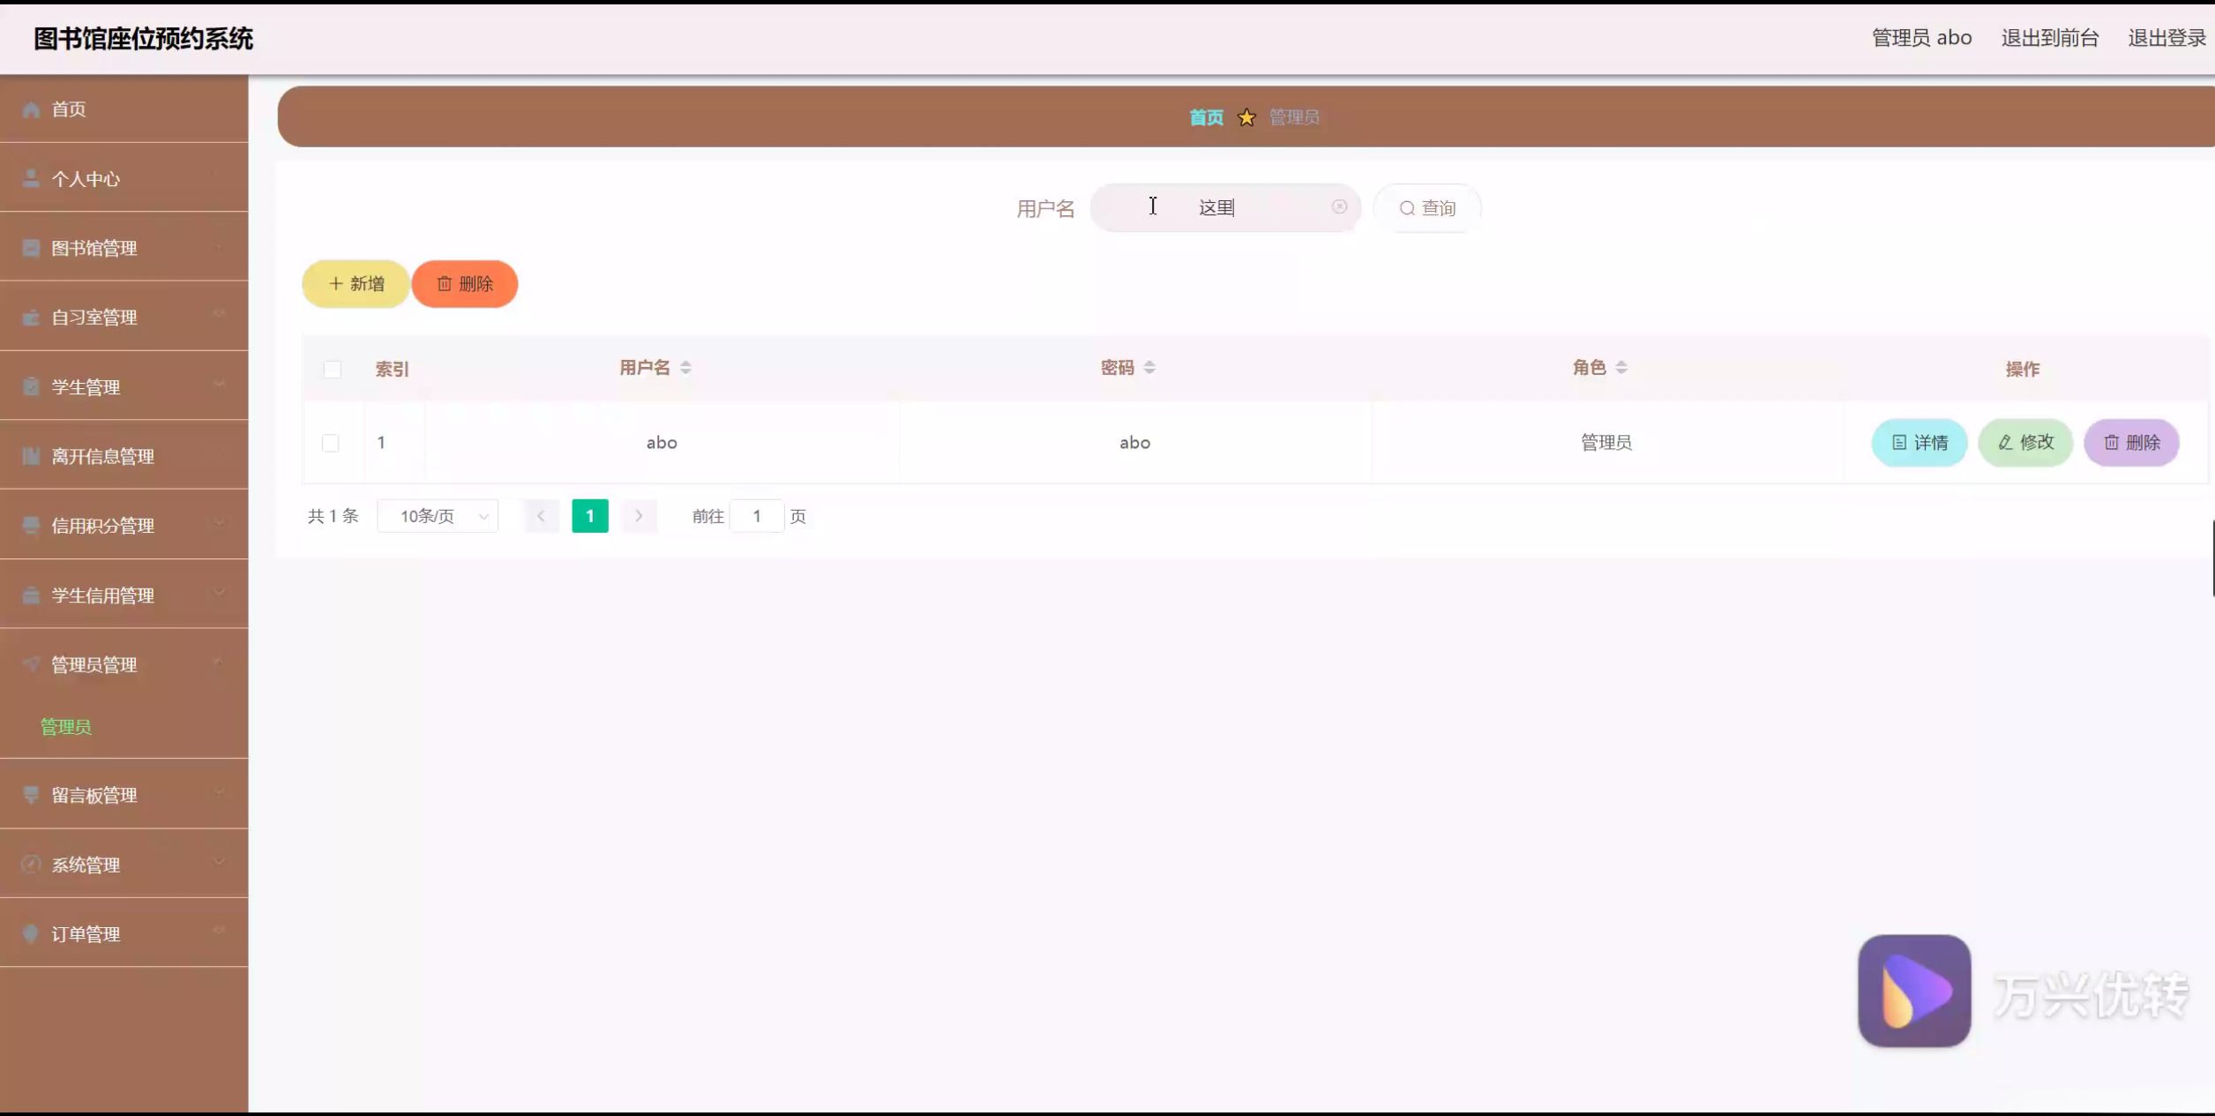Open 离开信息管理 sidebar menu
The width and height of the screenshot is (2215, 1116).
124,456
